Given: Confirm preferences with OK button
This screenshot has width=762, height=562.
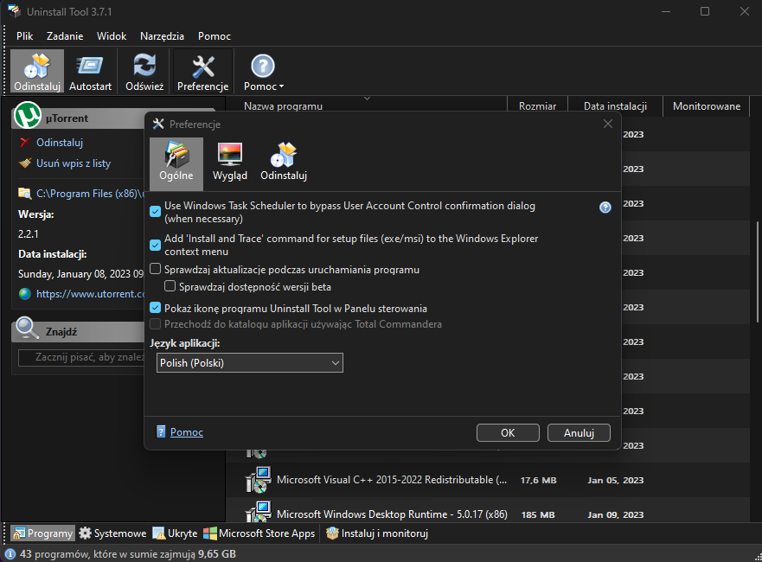Looking at the screenshot, I should [x=508, y=433].
